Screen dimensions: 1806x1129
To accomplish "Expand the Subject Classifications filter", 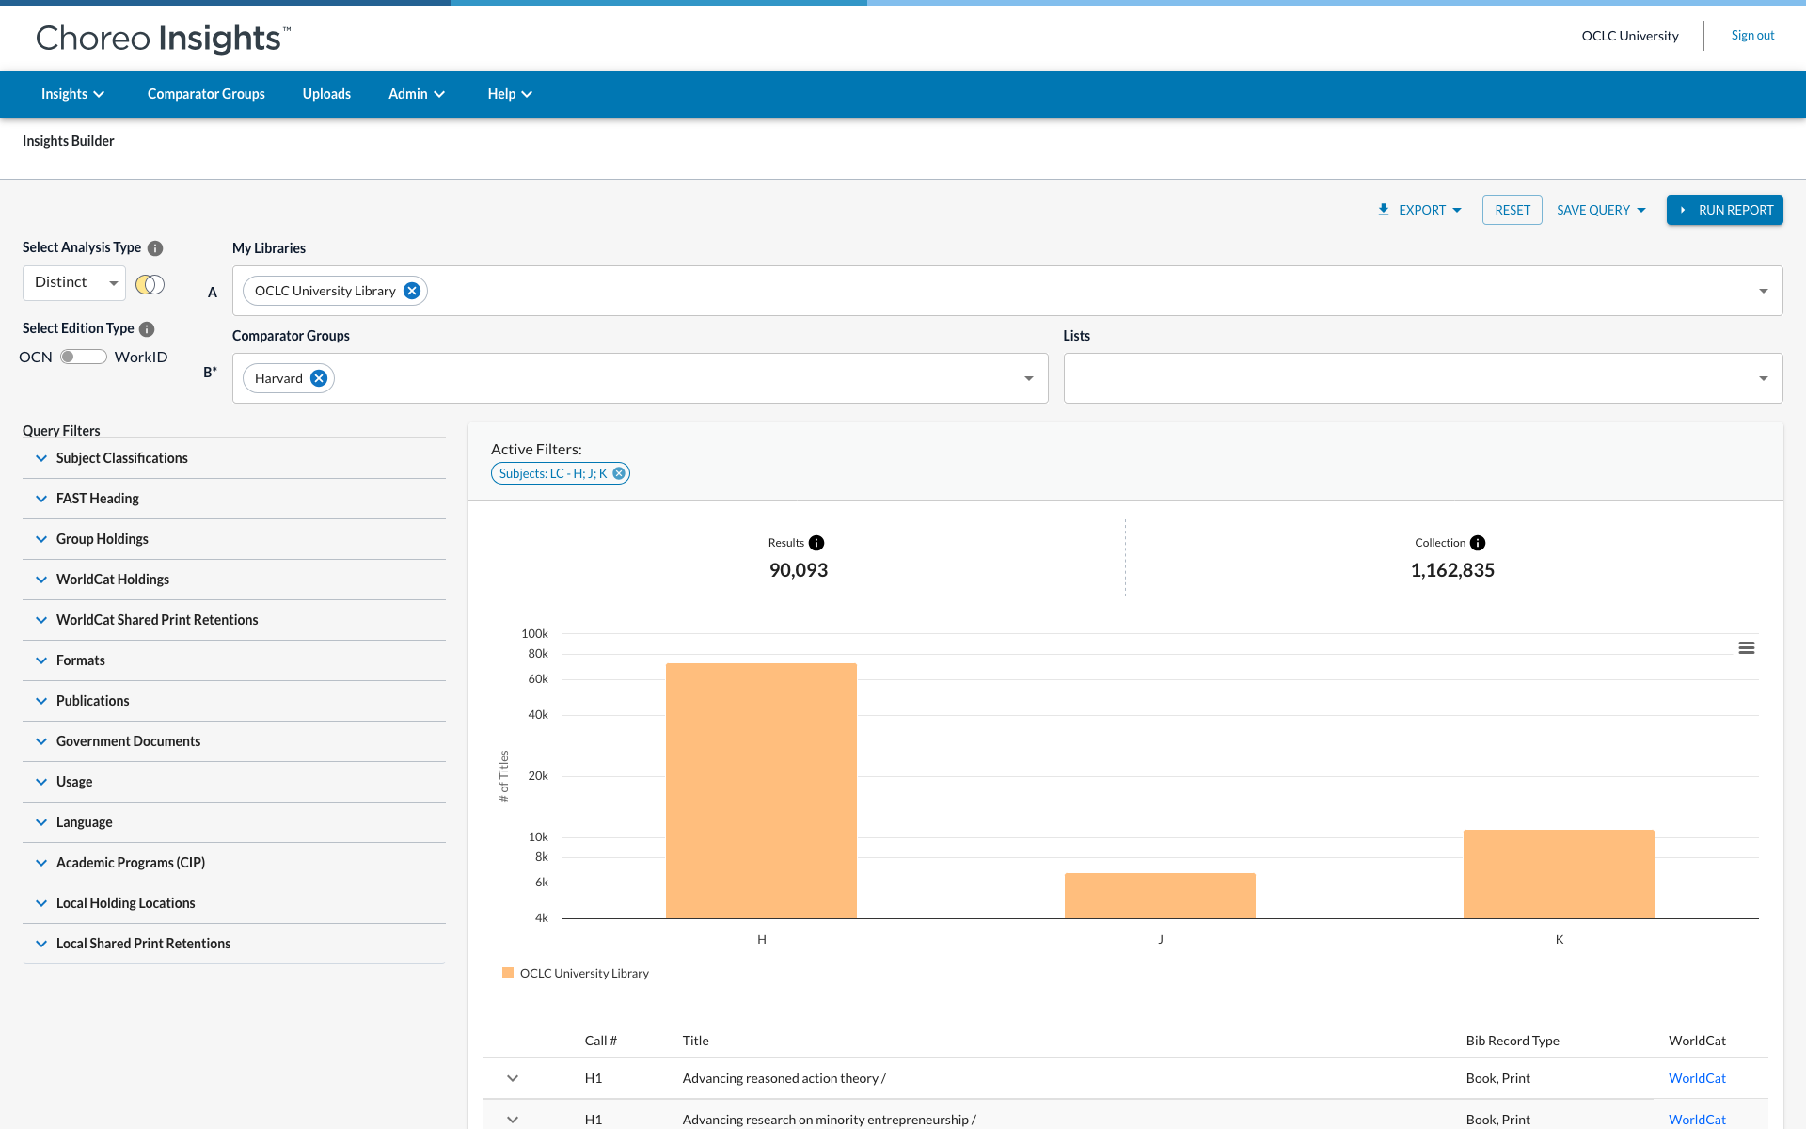I will pyautogui.click(x=121, y=458).
